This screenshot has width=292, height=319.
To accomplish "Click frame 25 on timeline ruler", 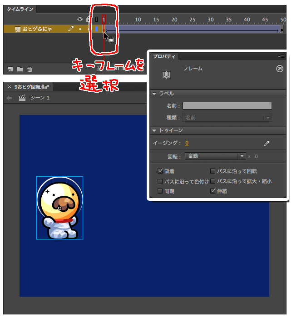I will (x=192, y=20).
